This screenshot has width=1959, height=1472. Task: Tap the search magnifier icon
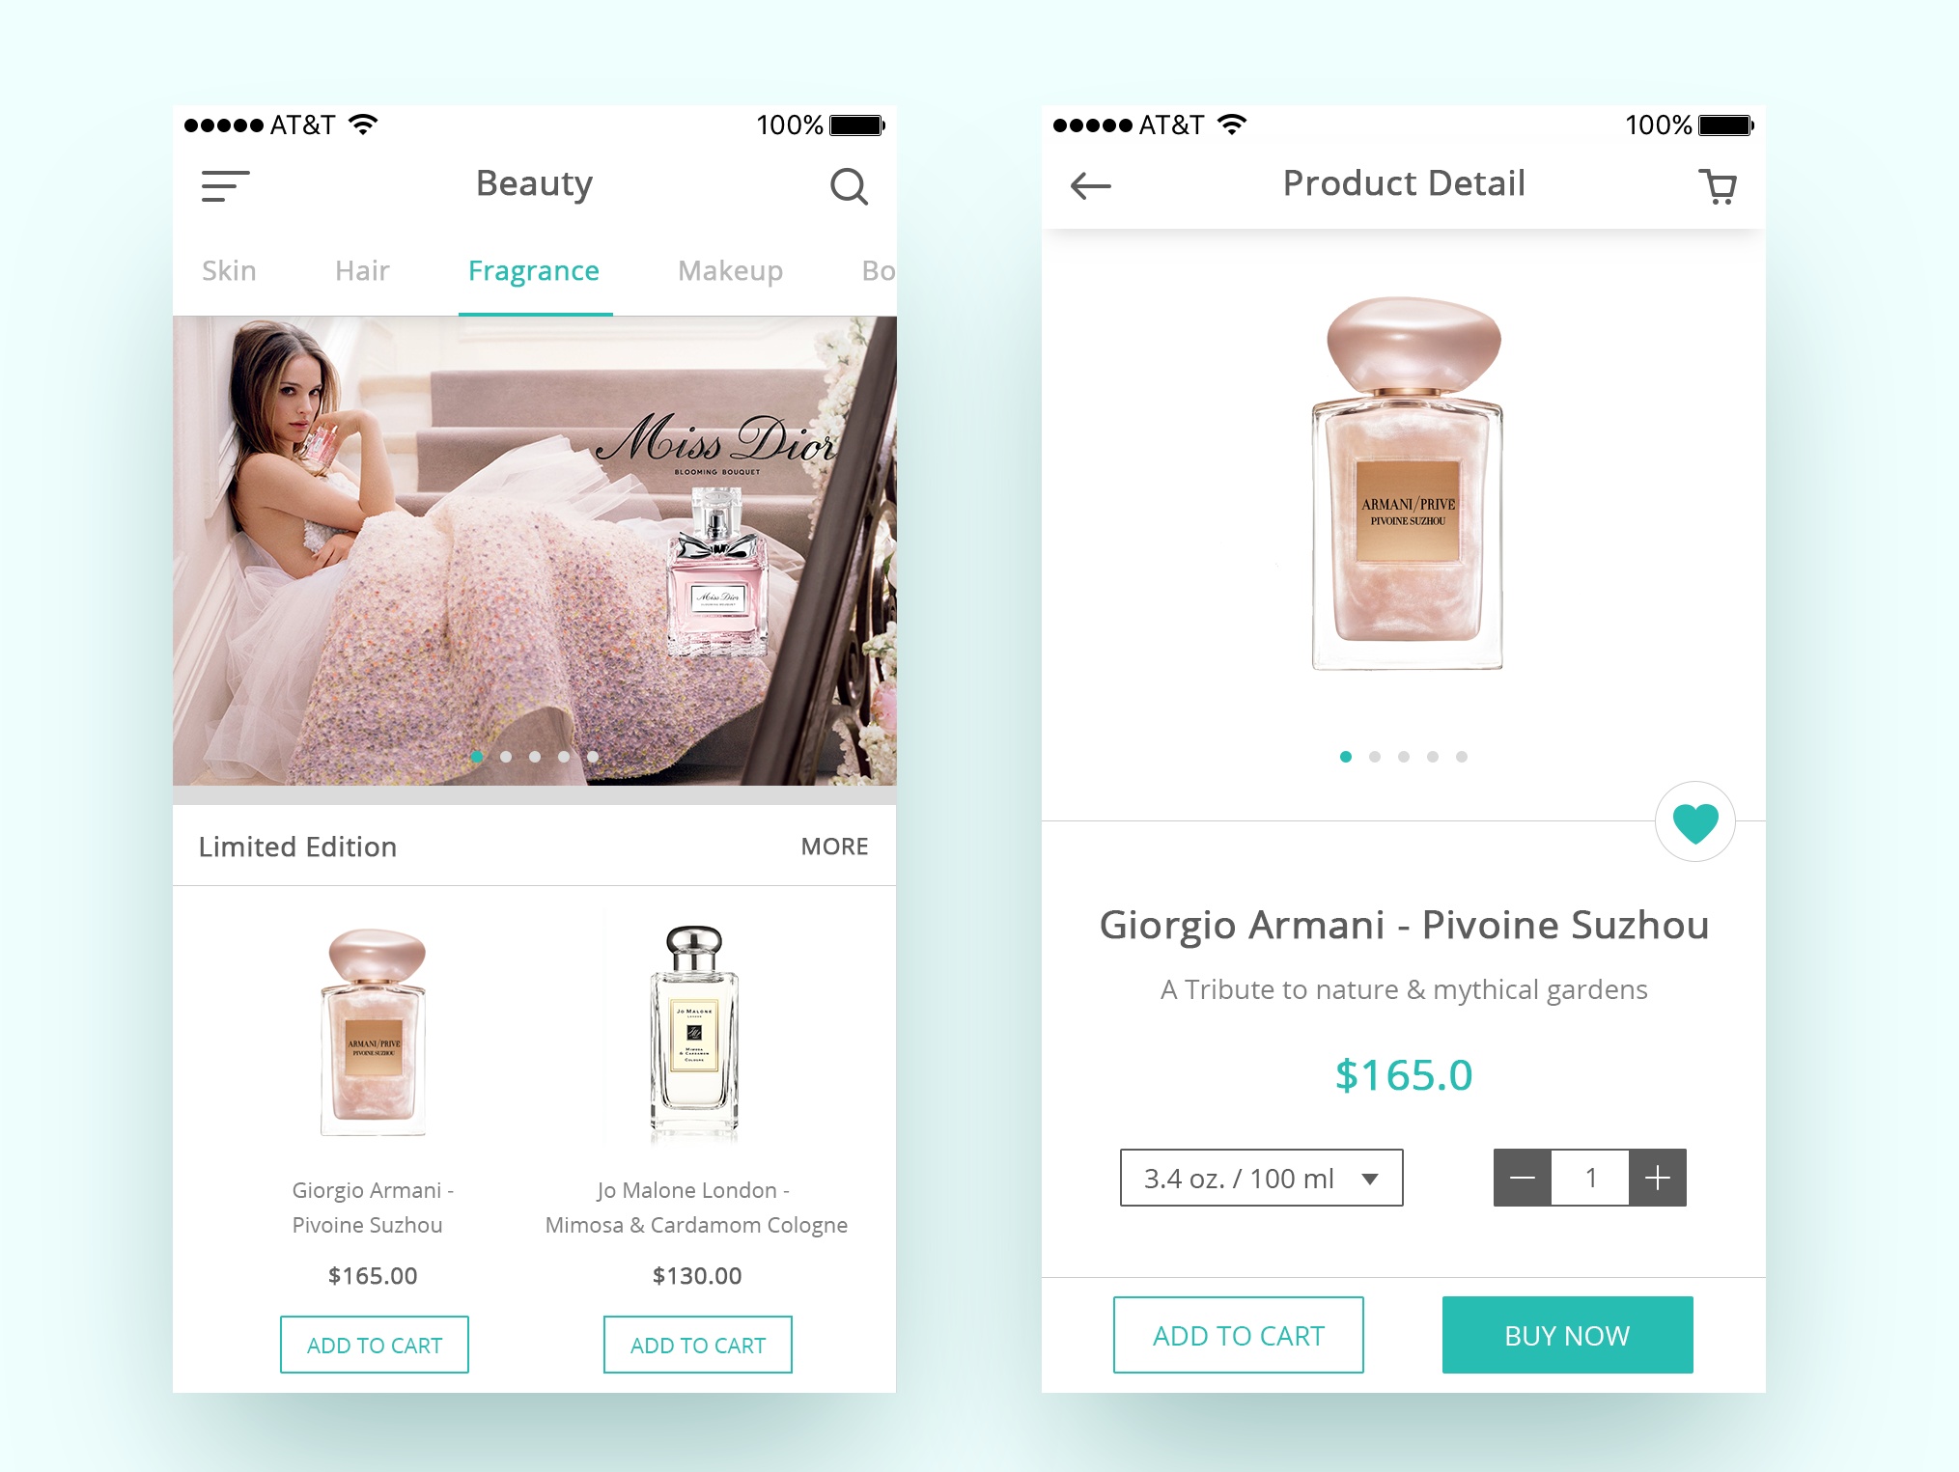[849, 185]
